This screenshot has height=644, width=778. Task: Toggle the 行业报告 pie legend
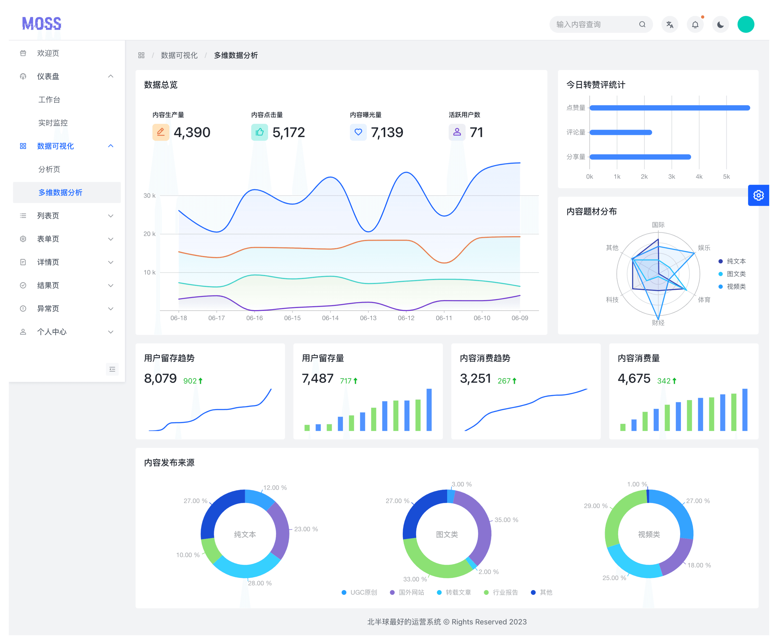tap(501, 592)
